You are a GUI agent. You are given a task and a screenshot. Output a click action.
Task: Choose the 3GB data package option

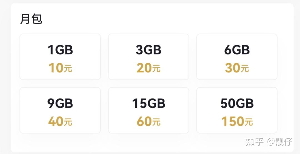[x=148, y=57]
